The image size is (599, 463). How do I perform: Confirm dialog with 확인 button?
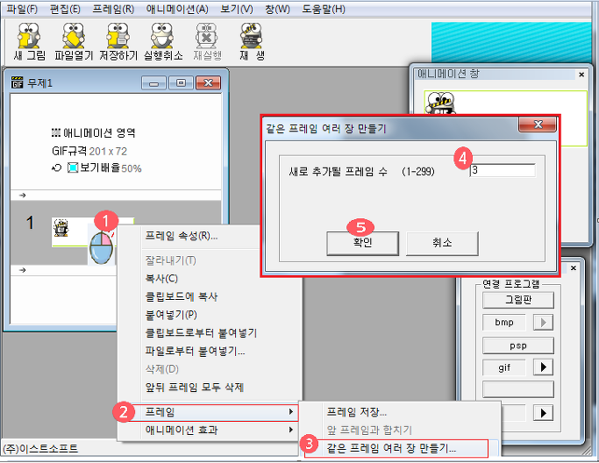tap(362, 243)
